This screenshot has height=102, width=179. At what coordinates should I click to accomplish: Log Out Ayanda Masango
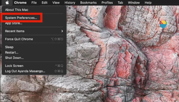(x=25, y=71)
